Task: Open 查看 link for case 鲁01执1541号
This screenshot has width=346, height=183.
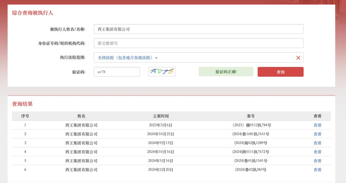Action: [317, 161]
